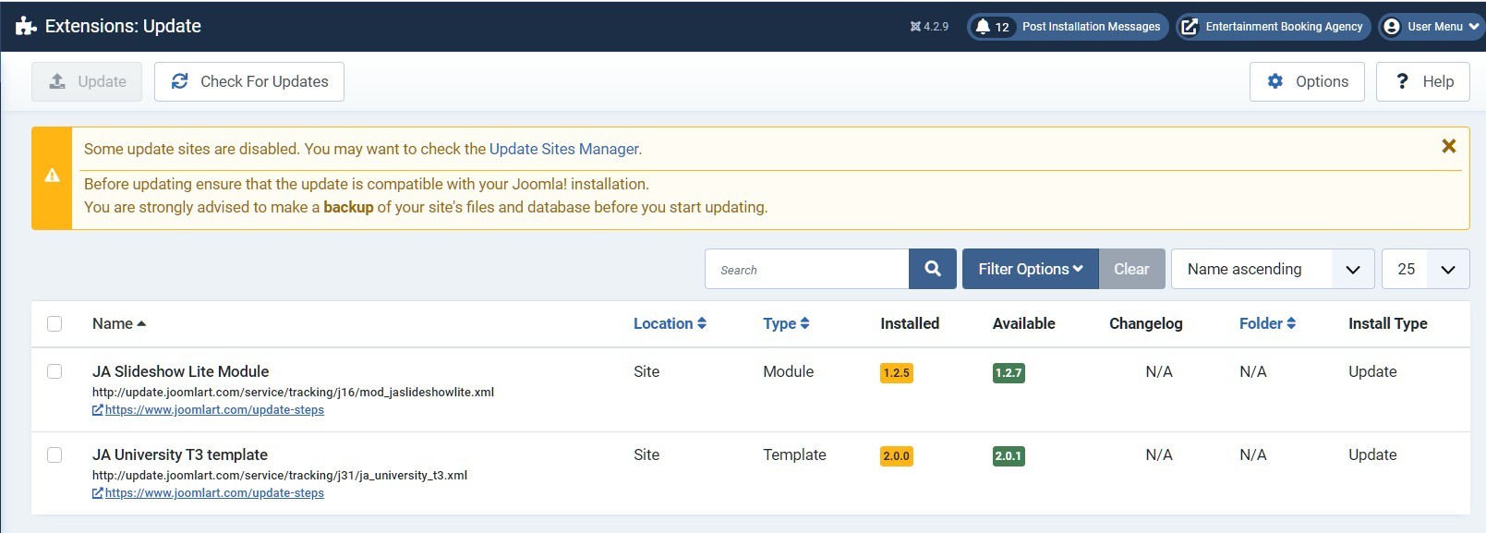Change the 25 items-per-page dropdown
The width and height of the screenshot is (1486, 533).
[1424, 269]
